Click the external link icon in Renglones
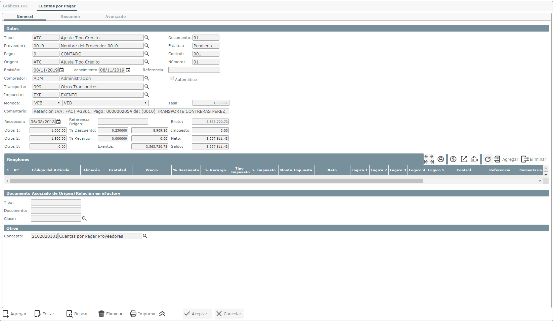 tap(464, 159)
